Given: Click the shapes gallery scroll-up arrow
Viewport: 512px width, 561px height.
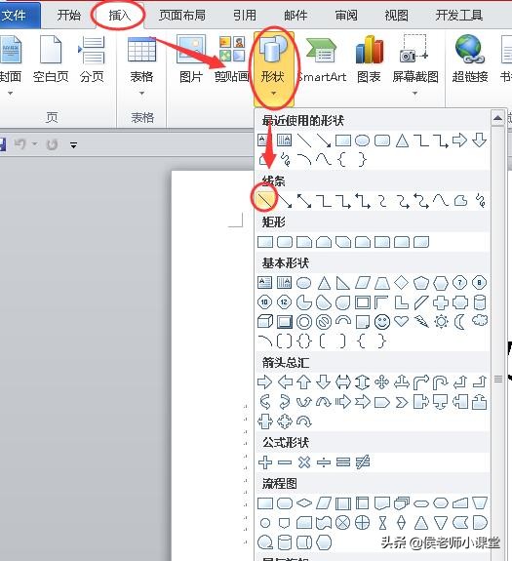Looking at the screenshot, I should pos(497,118).
